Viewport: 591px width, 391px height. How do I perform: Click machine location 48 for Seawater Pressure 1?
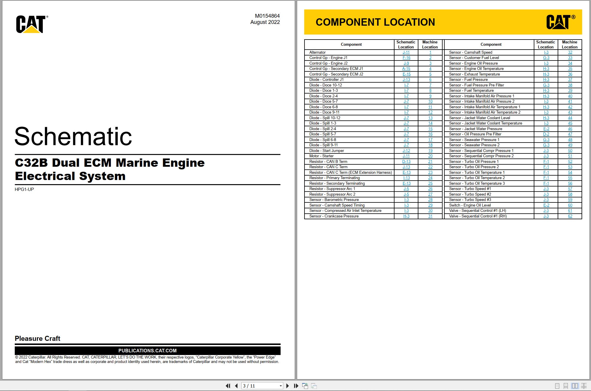[x=570, y=140]
